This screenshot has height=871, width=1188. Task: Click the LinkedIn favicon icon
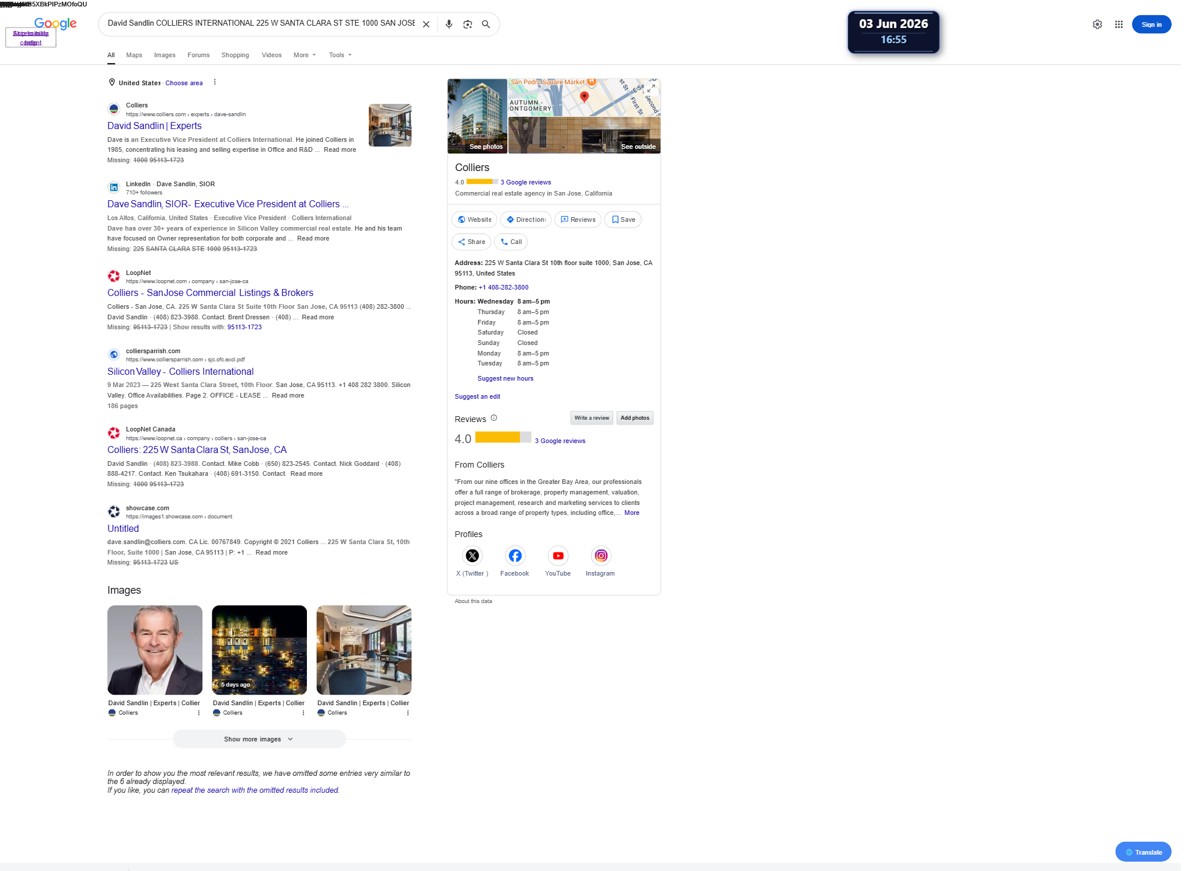click(114, 187)
